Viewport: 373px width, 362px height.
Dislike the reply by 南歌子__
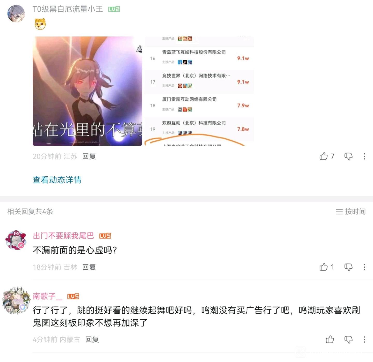click(348, 339)
